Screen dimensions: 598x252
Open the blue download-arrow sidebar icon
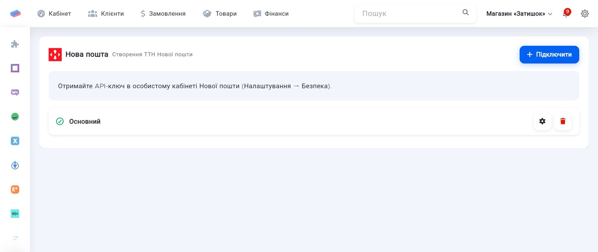click(x=15, y=165)
